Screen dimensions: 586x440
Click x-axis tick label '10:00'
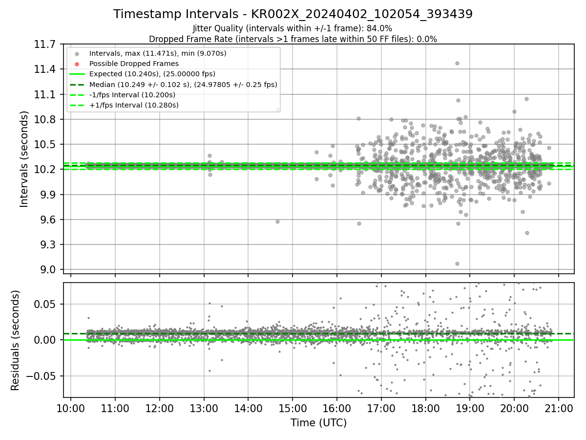coord(71,408)
